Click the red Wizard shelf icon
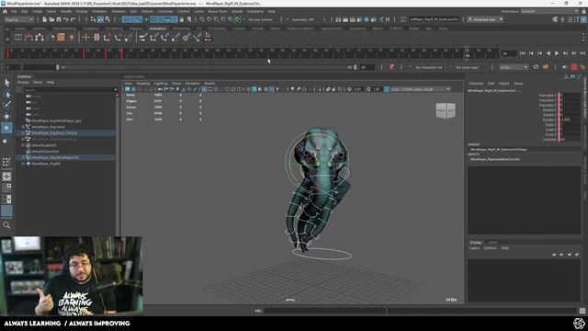The image size is (588, 331). (x=208, y=37)
